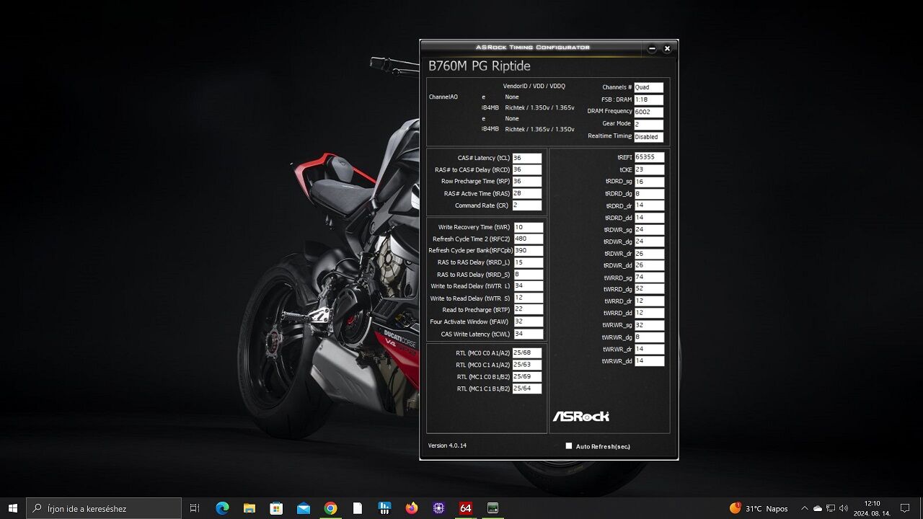Click the ASRock logo
This screenshot has width=923, height=519.
[580, 416]
